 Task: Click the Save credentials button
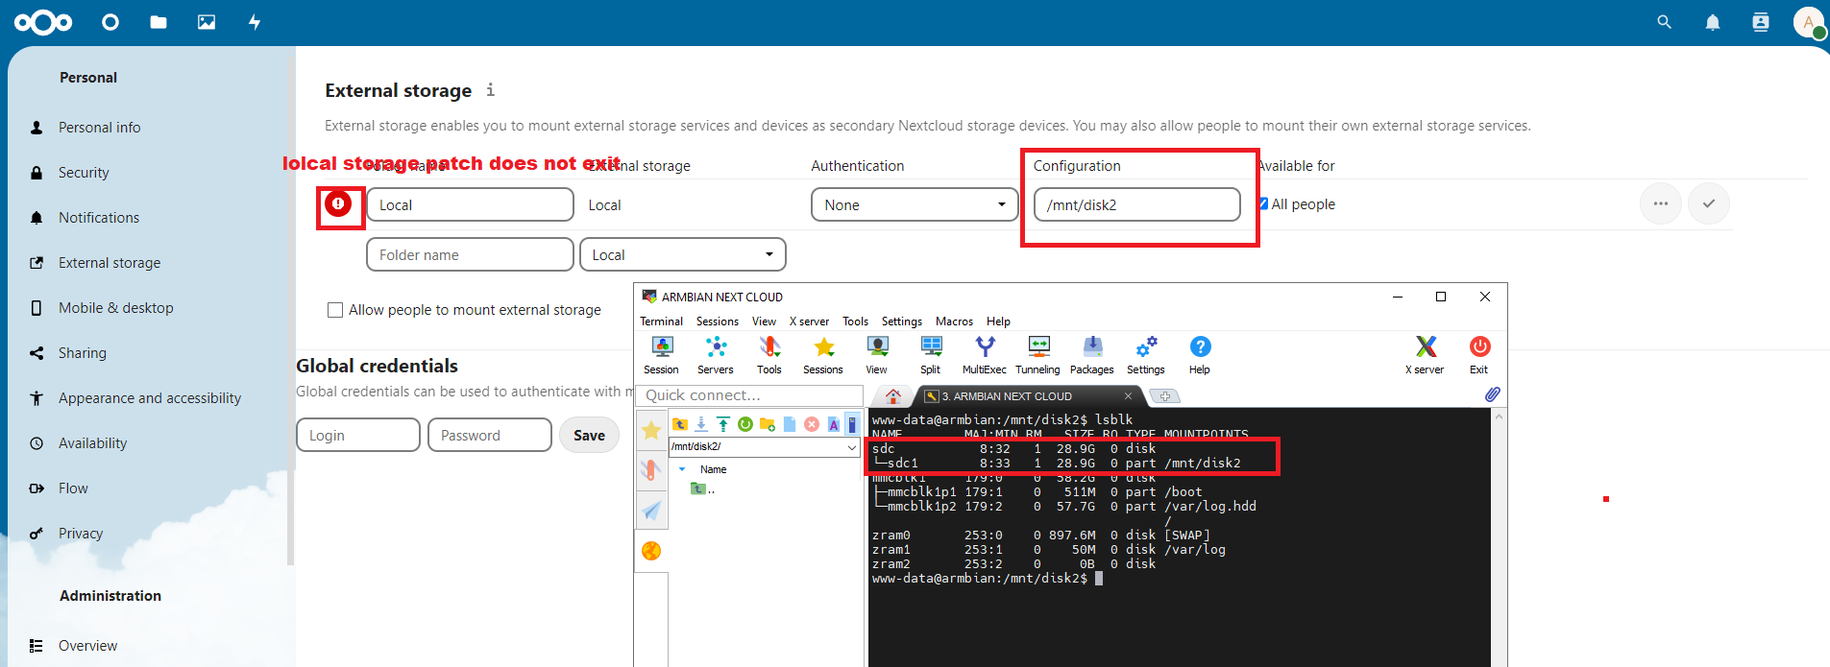pyautogui.click(x=589, y=435)
